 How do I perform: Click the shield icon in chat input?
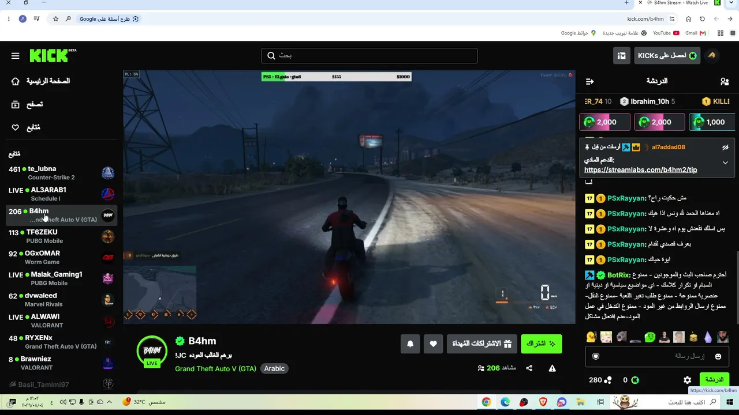pos(596,356)
